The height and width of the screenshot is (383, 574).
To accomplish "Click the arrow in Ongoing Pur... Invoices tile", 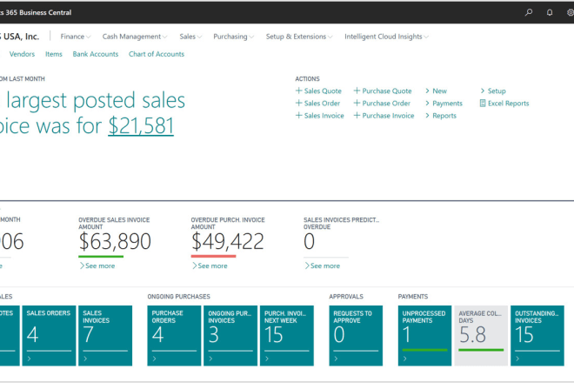I will point(210,359).
